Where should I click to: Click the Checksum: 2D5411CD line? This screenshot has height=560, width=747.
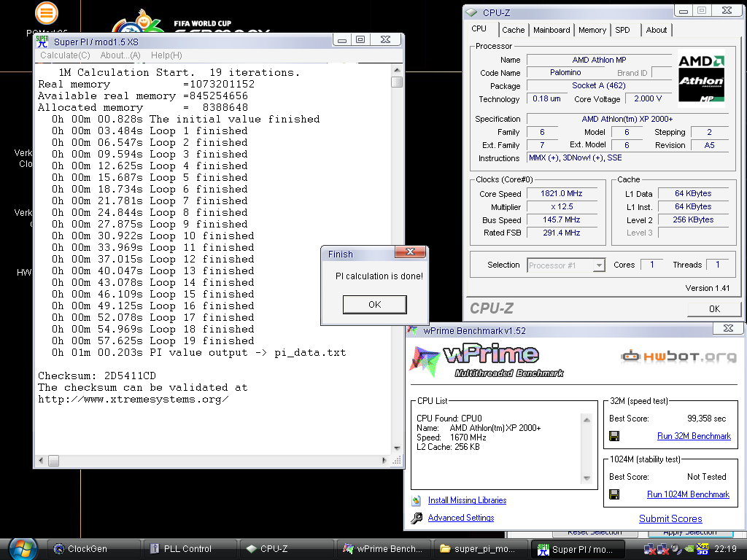tap(97, 376)
